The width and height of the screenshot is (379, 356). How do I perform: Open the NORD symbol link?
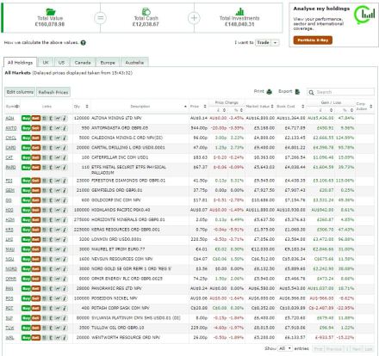tap(11, 269)
